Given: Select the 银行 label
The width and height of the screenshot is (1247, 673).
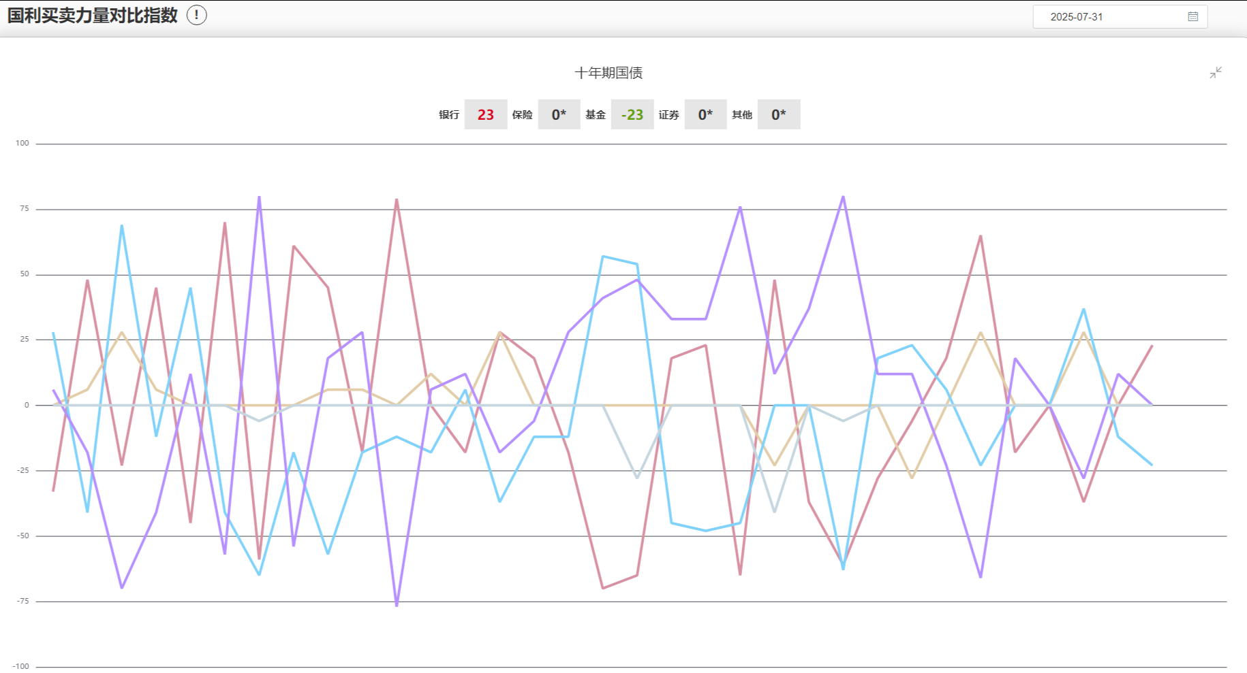Looking at the screenshot, I should [449, 114].
